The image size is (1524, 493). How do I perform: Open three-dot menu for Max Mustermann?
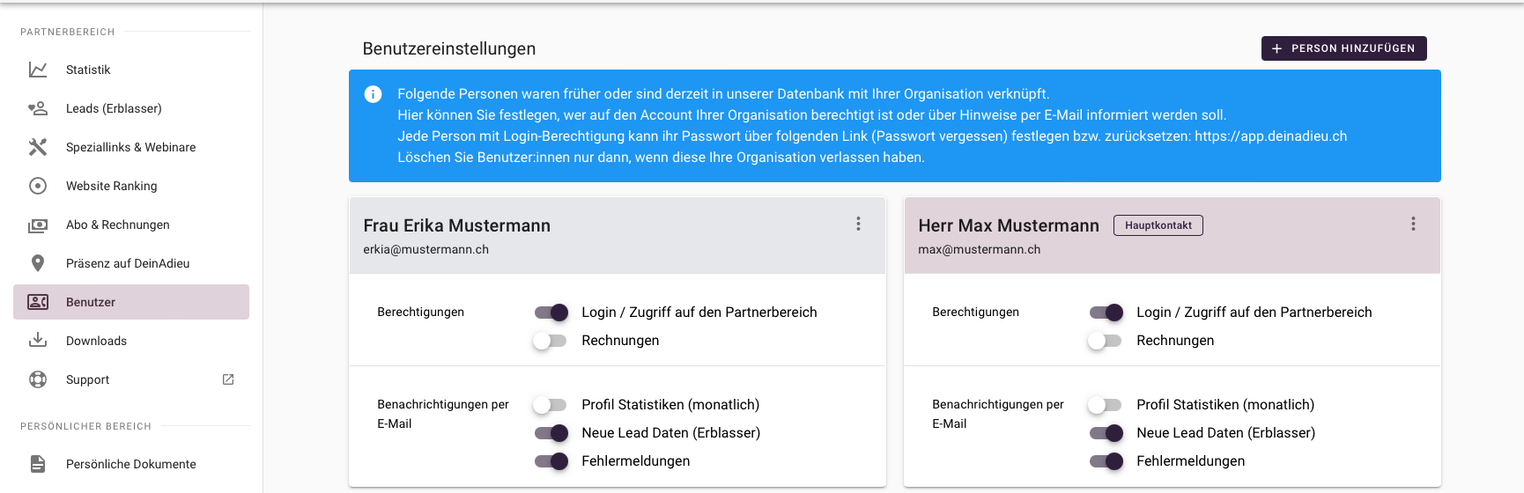pyautogui.click(x=1413, y=224)
